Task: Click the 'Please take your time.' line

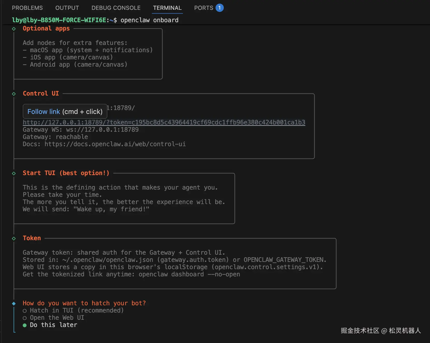Action: 62,195
